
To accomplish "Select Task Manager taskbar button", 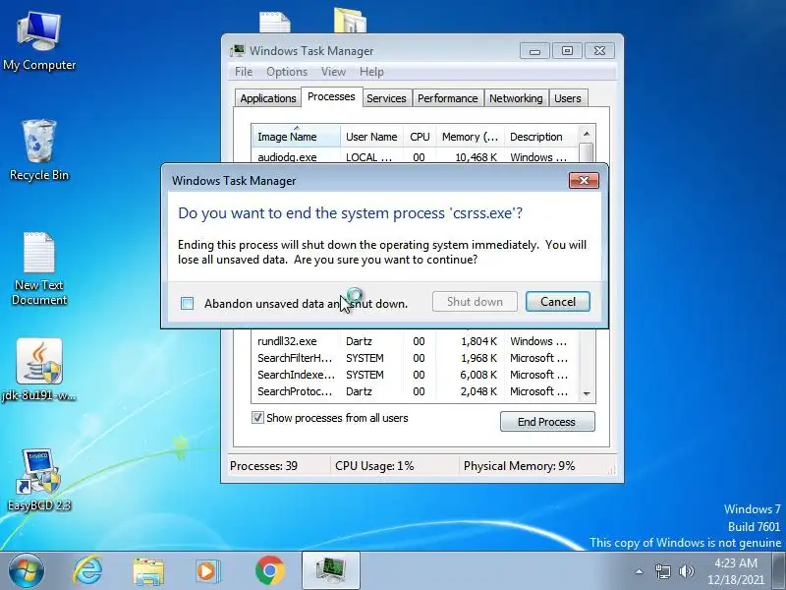I will click(x=331, y=570).
